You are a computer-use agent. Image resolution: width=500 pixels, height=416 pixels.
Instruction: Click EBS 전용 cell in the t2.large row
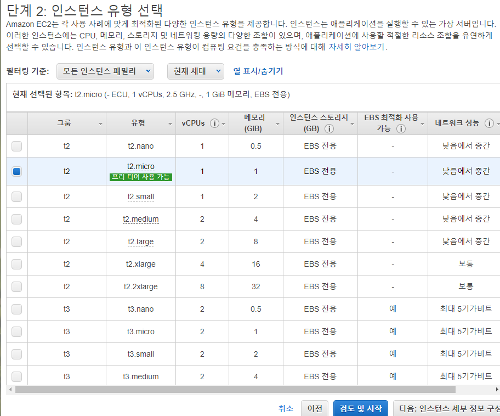click(320, 241)
